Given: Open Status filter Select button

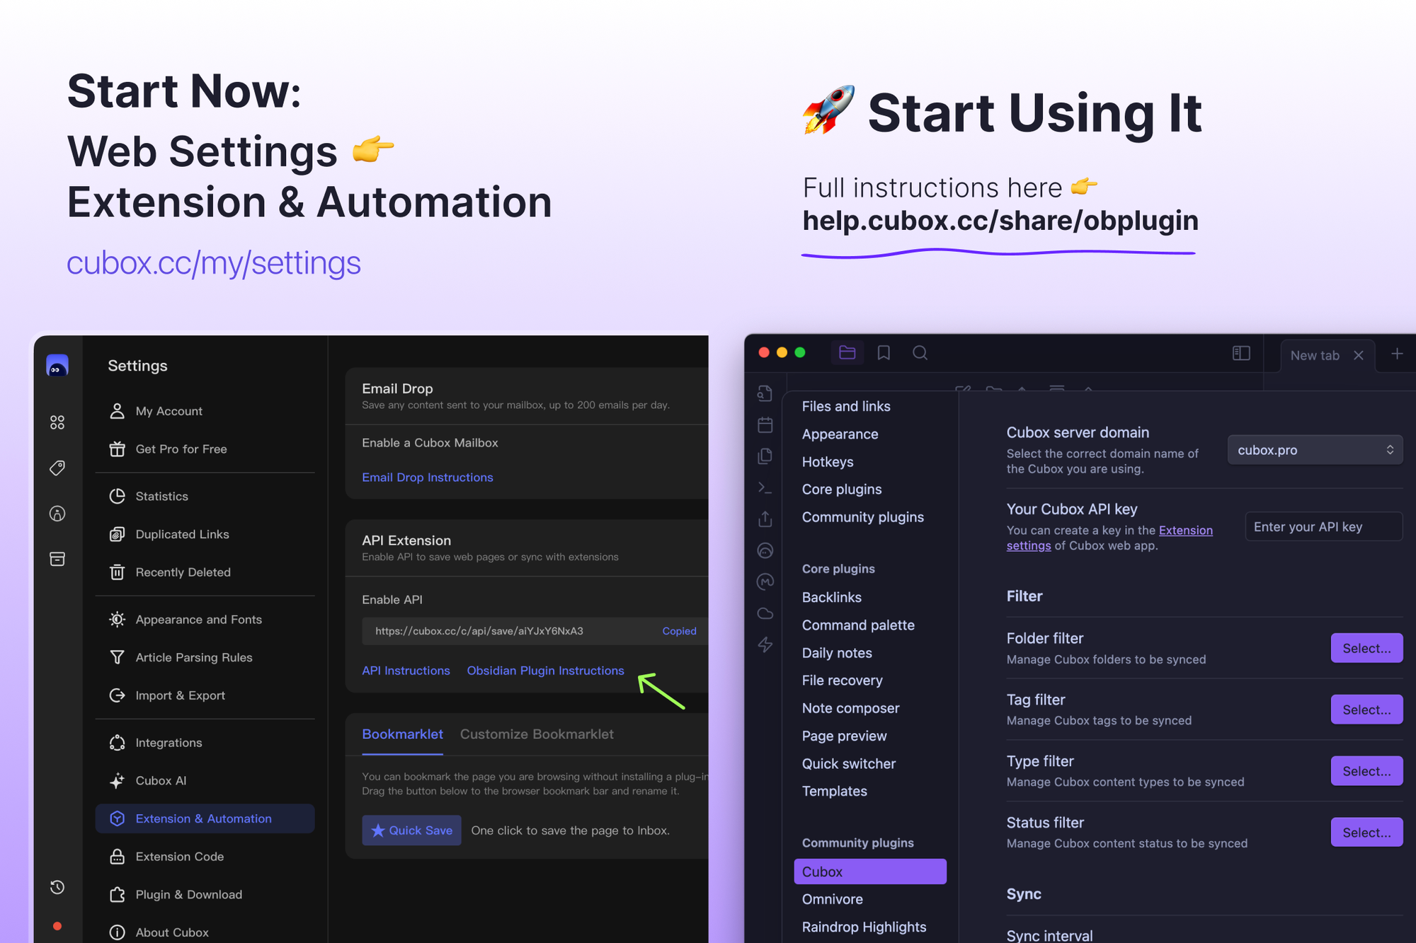Looking at the screenshot, I should tap(1366, 833).
